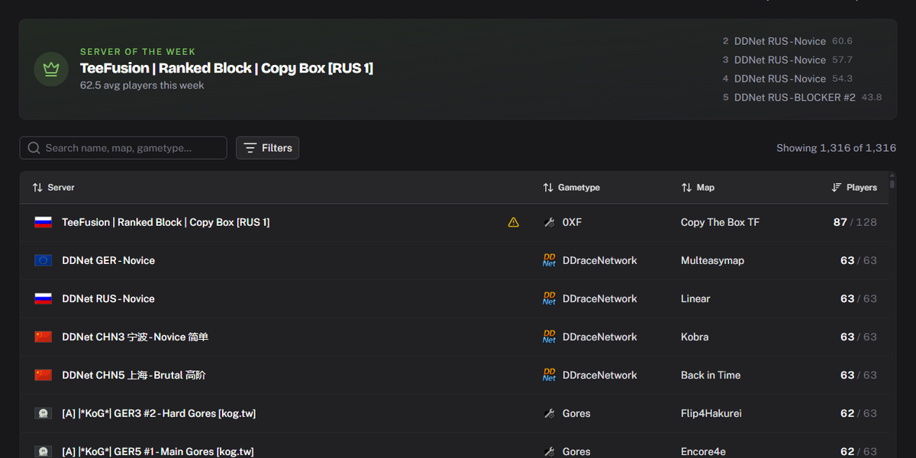The height and width of the screenshot is (458, 916).
Task: Open the DDNet GER - Novice row
Action: (453, 260)
